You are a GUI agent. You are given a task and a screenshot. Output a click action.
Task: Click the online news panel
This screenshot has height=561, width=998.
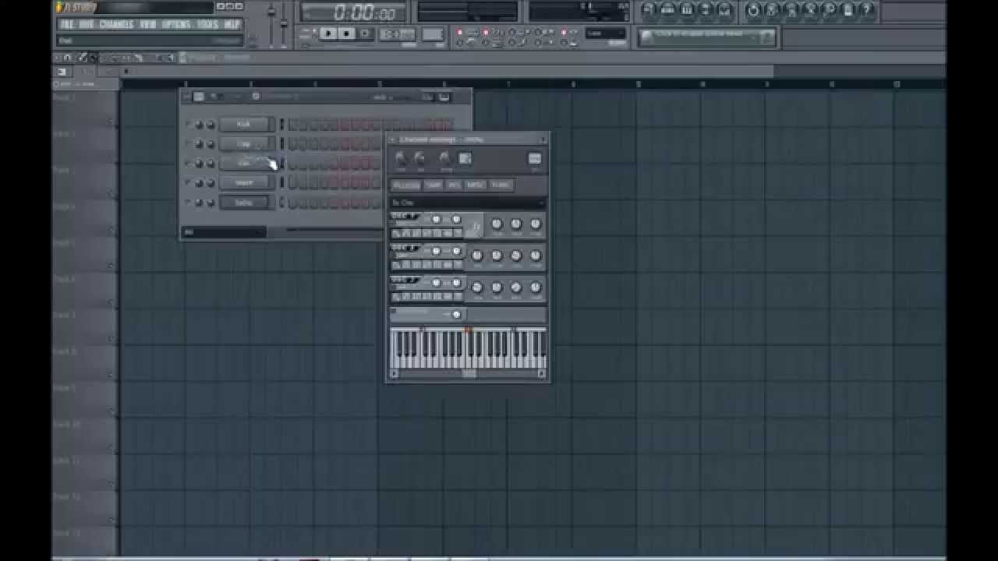click(x=707, y=36)
